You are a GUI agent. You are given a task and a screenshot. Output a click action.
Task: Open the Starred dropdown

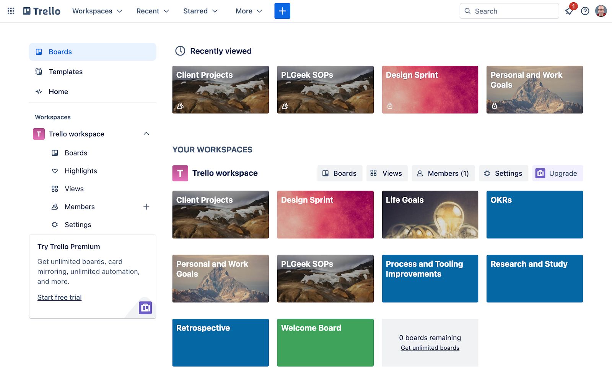tap(200, 11)
